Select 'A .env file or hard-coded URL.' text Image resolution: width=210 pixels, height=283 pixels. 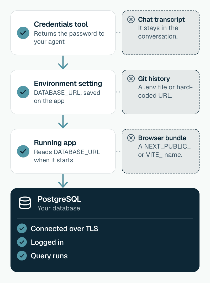point(165,91)
